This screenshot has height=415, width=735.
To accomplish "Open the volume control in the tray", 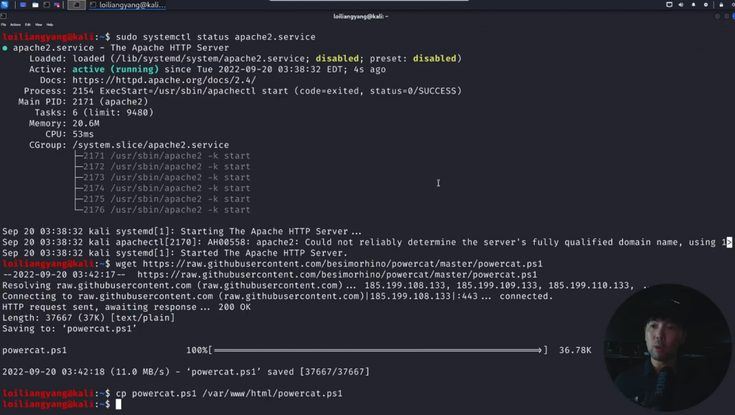I will pyautogui.click(x=682, y=5).
